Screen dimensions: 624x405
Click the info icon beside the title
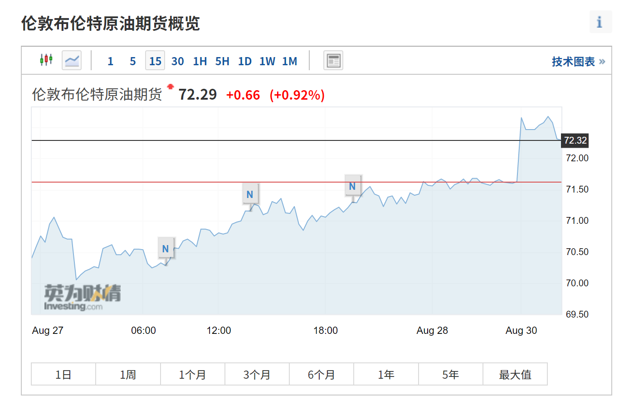[x=600, y=22]
